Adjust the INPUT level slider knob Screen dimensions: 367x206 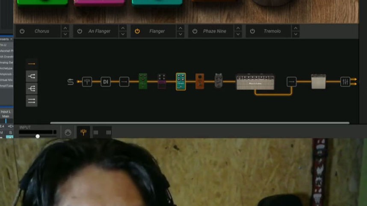(38, 136)
